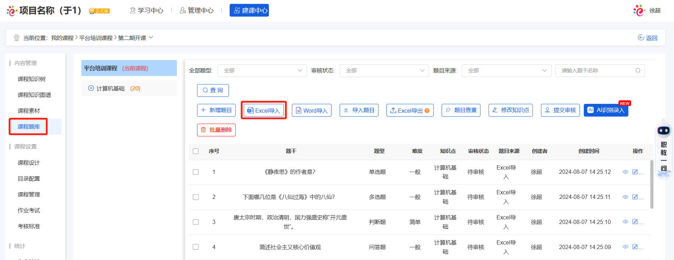Click the search magnifier in question name field
This screenshot has height=260, width=674.
(x=638, y=71)
